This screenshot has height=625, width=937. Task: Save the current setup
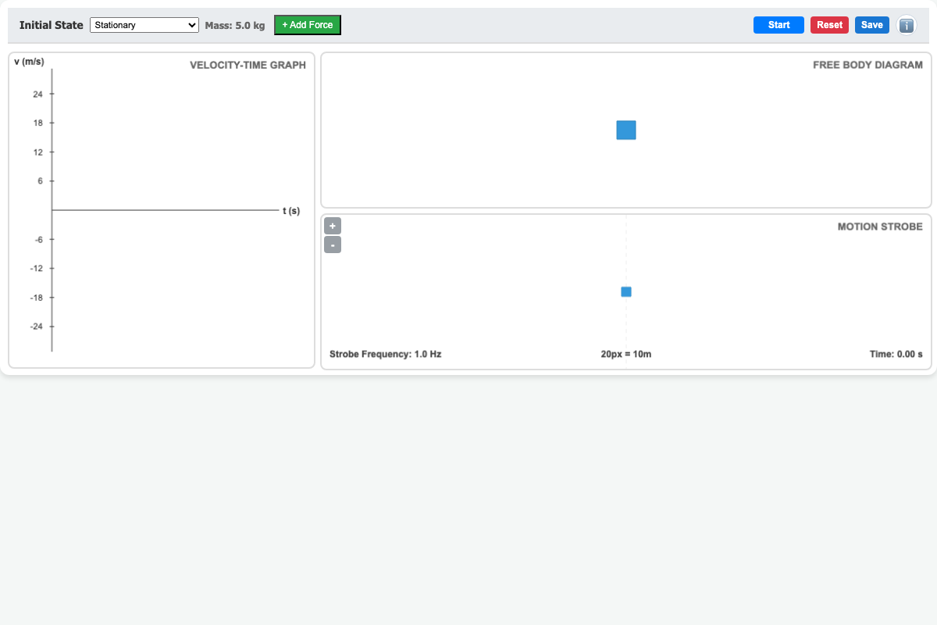pyautogui.click(x=872, y=25)
